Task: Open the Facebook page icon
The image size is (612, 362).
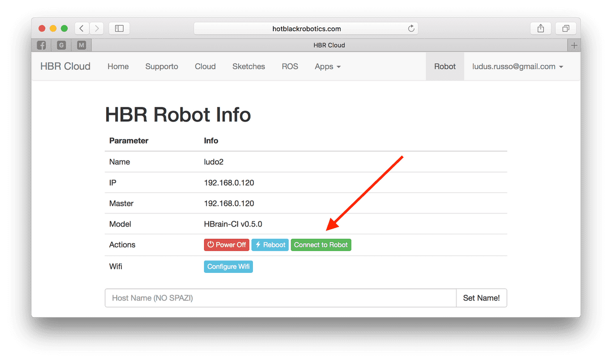Action: pyautogui.click(x=41, y=45)
